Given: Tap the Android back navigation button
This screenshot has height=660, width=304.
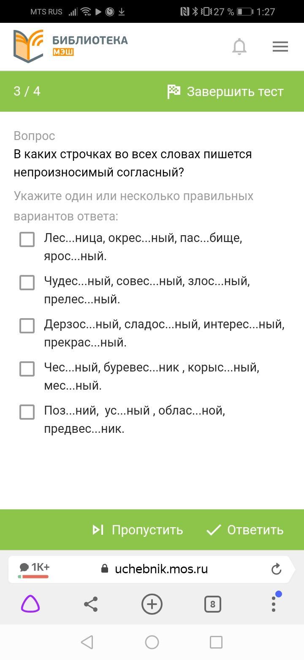Looking at the screenshot, I should [x=87, y=642].
